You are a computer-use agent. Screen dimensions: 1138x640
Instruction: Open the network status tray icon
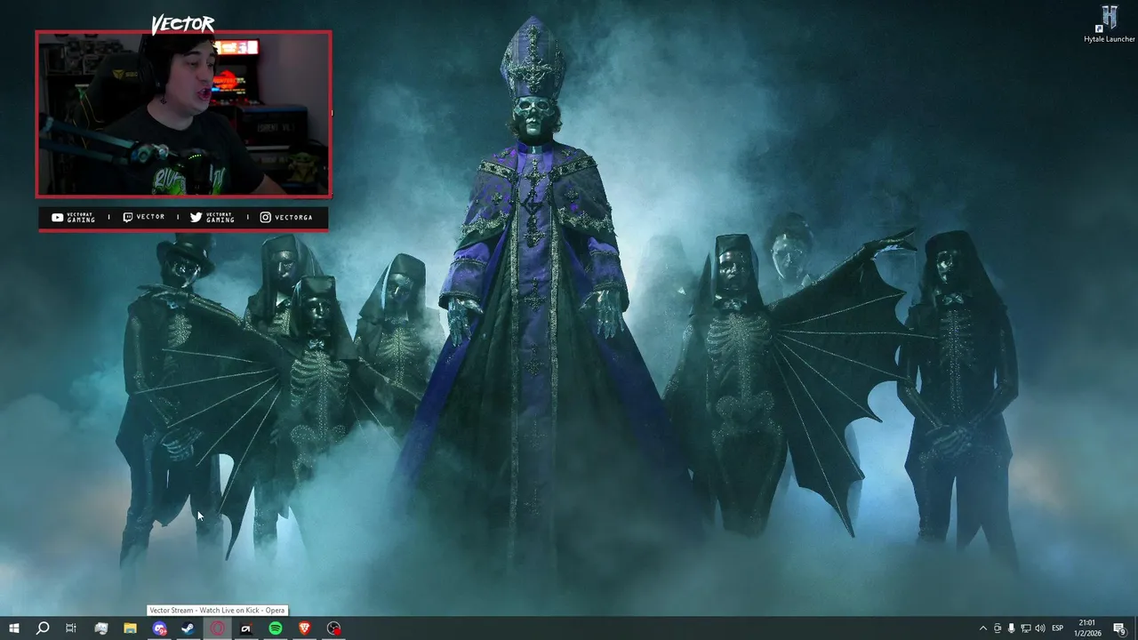click(1026, 628)
